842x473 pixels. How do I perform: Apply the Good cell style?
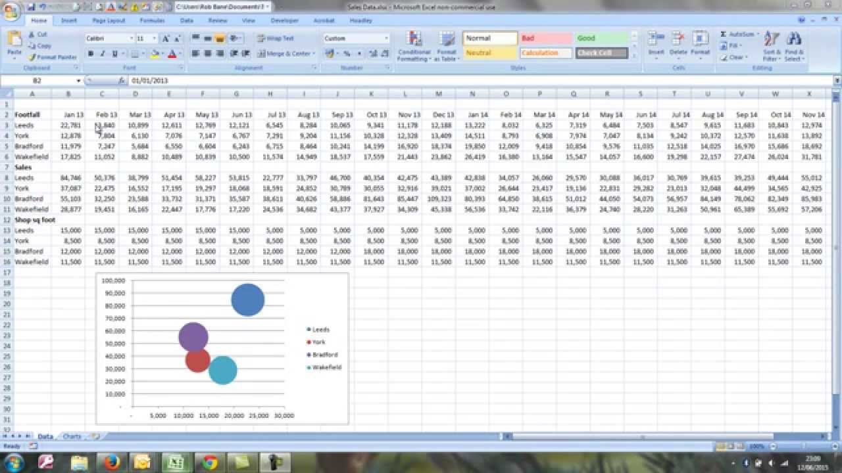pos(602,39)
